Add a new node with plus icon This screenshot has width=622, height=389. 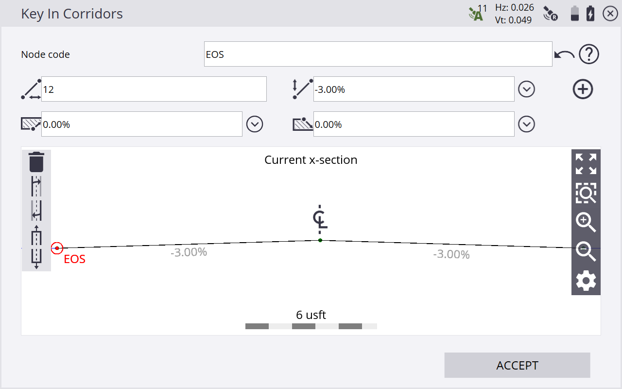click(583, 89)
